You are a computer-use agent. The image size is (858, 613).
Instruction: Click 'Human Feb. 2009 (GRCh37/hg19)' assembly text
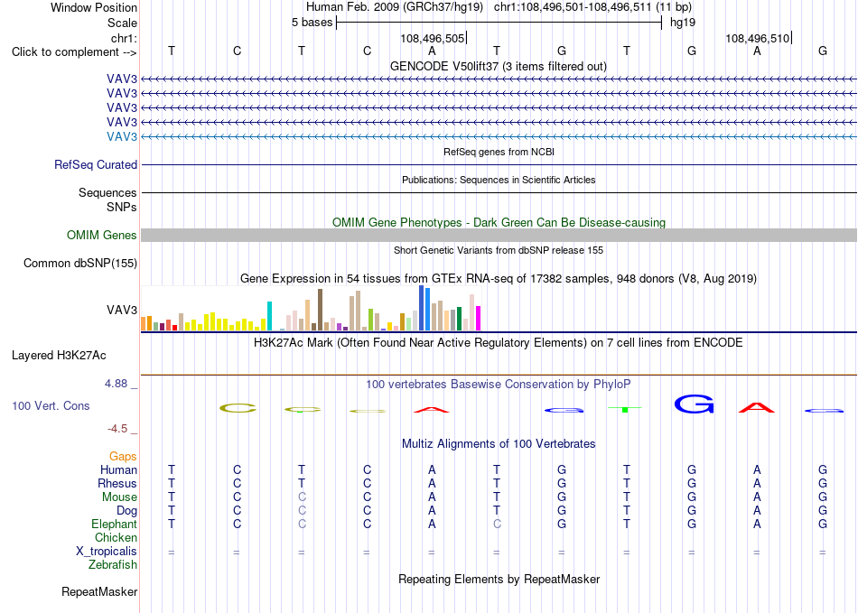(395, 7)
